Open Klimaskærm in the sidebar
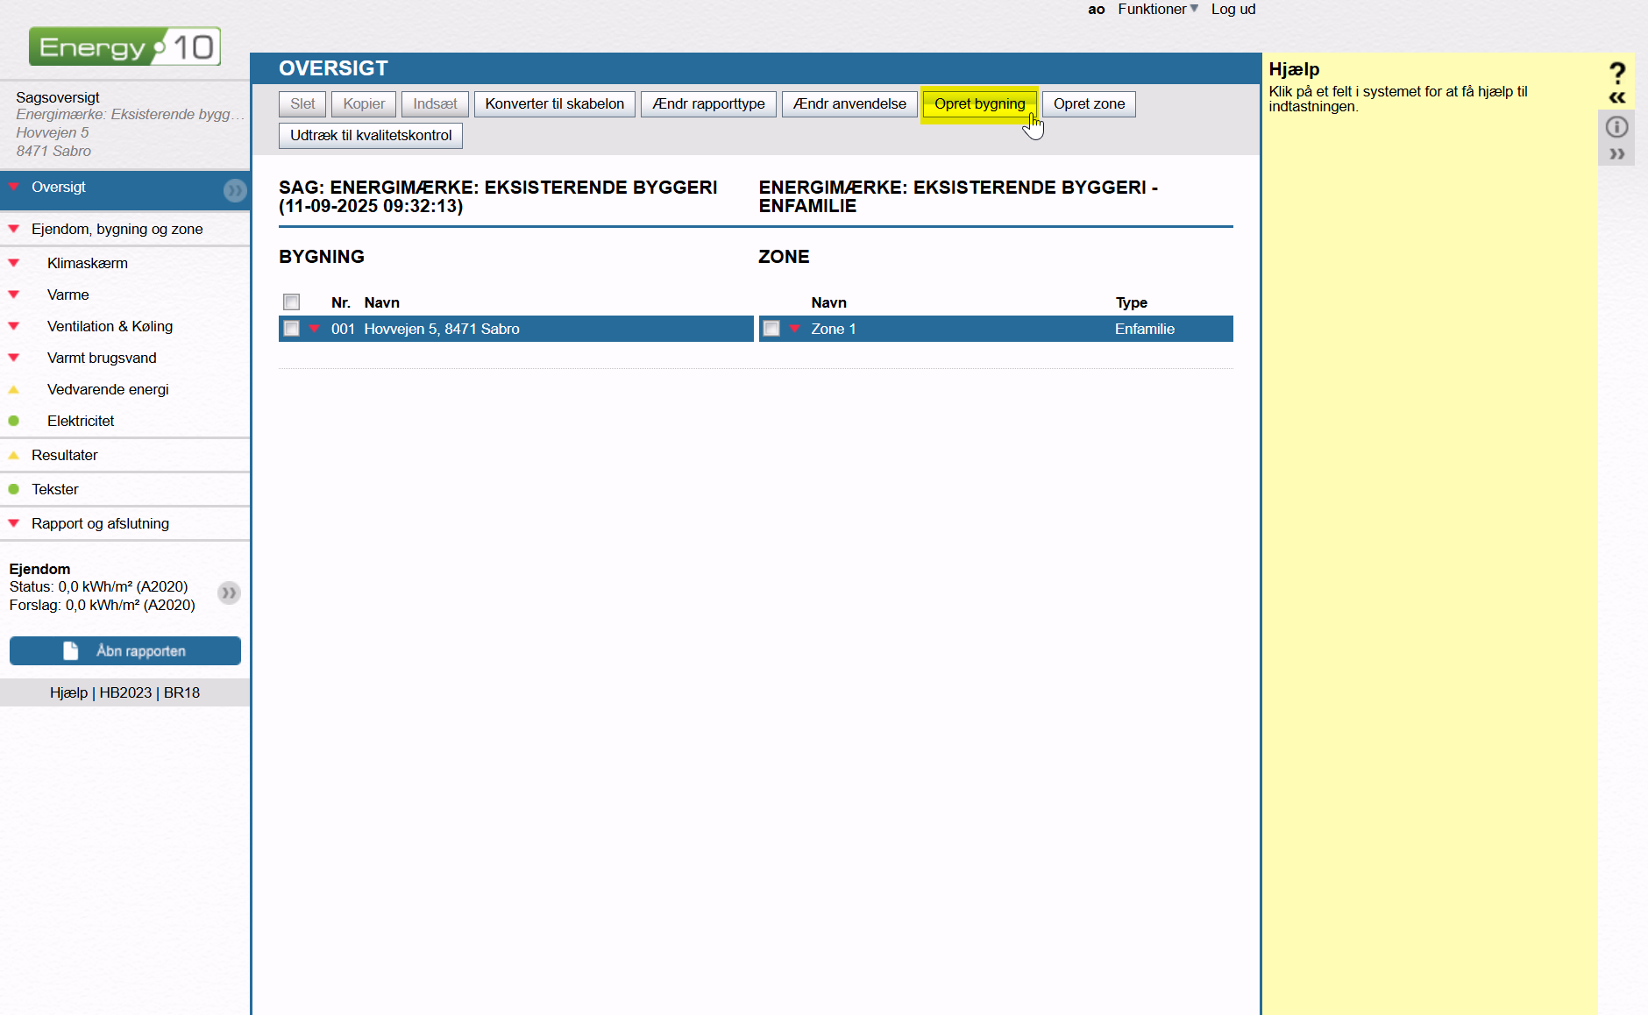Viewport: 1648px width, 1015px height. click(87, 263)
